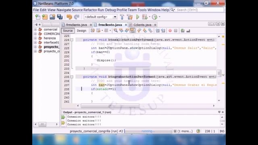Click the editor vertical scrollbar thumb
This screenshot has height=145, width=258.
[x=219, y=73]
